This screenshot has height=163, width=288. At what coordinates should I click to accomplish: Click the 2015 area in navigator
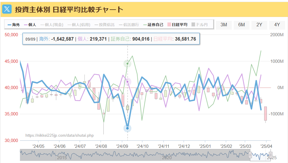[62, 158]
